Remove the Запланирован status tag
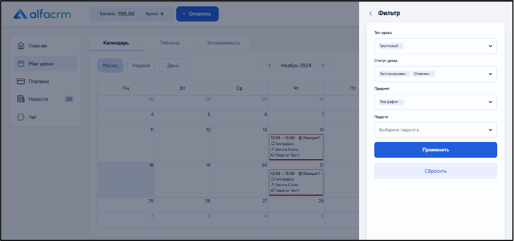 (x=408, y=74)
